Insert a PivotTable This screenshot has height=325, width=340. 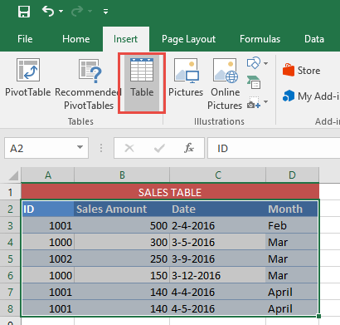coord(28,77)
